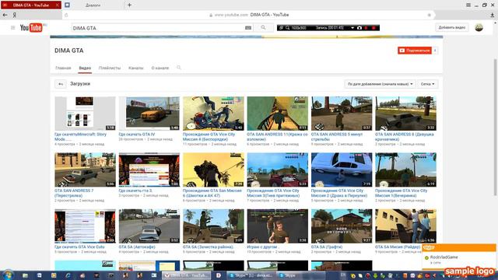This screenshot has height=280, width=498.
Task: Open GTA SA Миссия (Райдер) thumbnail
Action: coord(405,226)
